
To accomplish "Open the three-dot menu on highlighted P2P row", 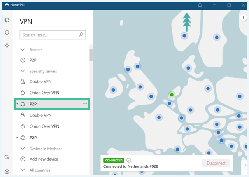I will coord(85,104).
